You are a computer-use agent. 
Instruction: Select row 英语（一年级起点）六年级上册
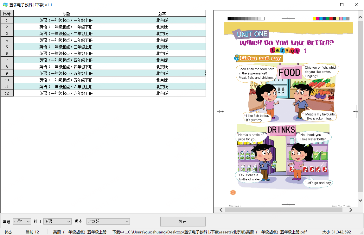click(110, 87)
